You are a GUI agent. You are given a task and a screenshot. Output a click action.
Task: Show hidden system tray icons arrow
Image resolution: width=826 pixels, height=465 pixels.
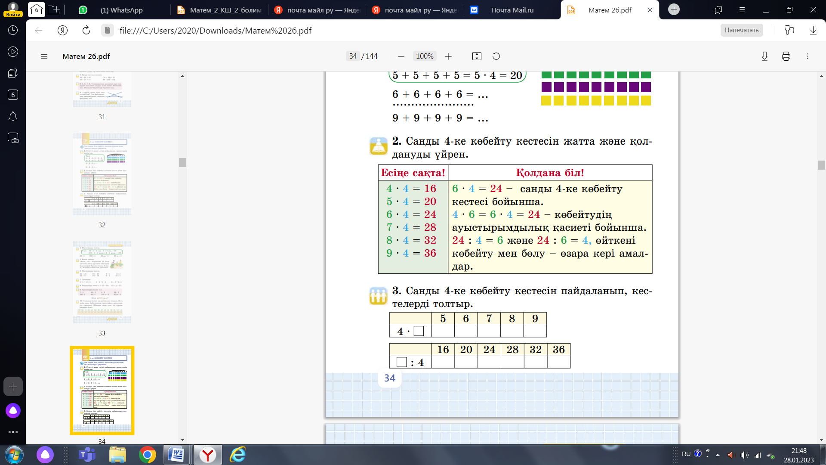718,455
